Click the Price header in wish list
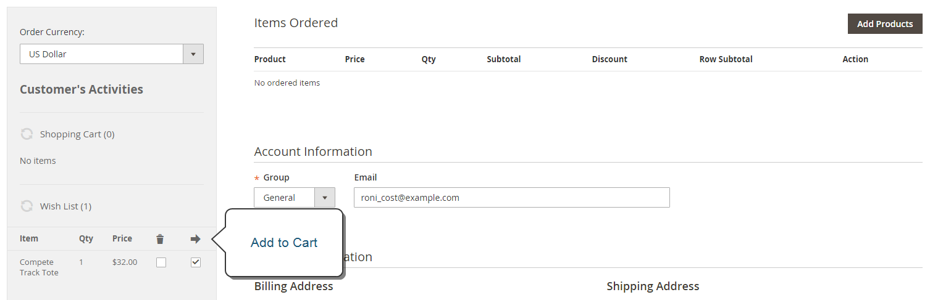The image size is (930, 300). click(x=122, y=238)
